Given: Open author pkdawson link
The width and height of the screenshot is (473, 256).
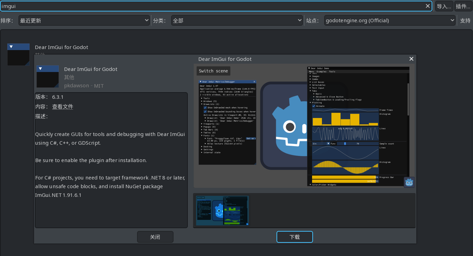Looking at the screenshot, I should coord(77,86).
